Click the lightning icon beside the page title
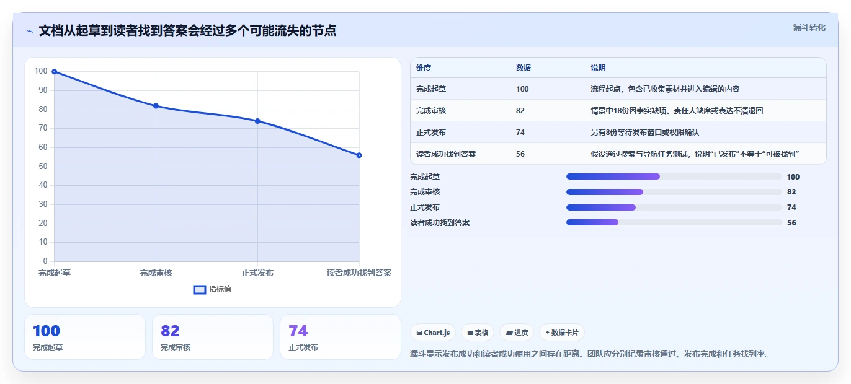This screenshot has height=384, width=851. [x=29, y=31]
